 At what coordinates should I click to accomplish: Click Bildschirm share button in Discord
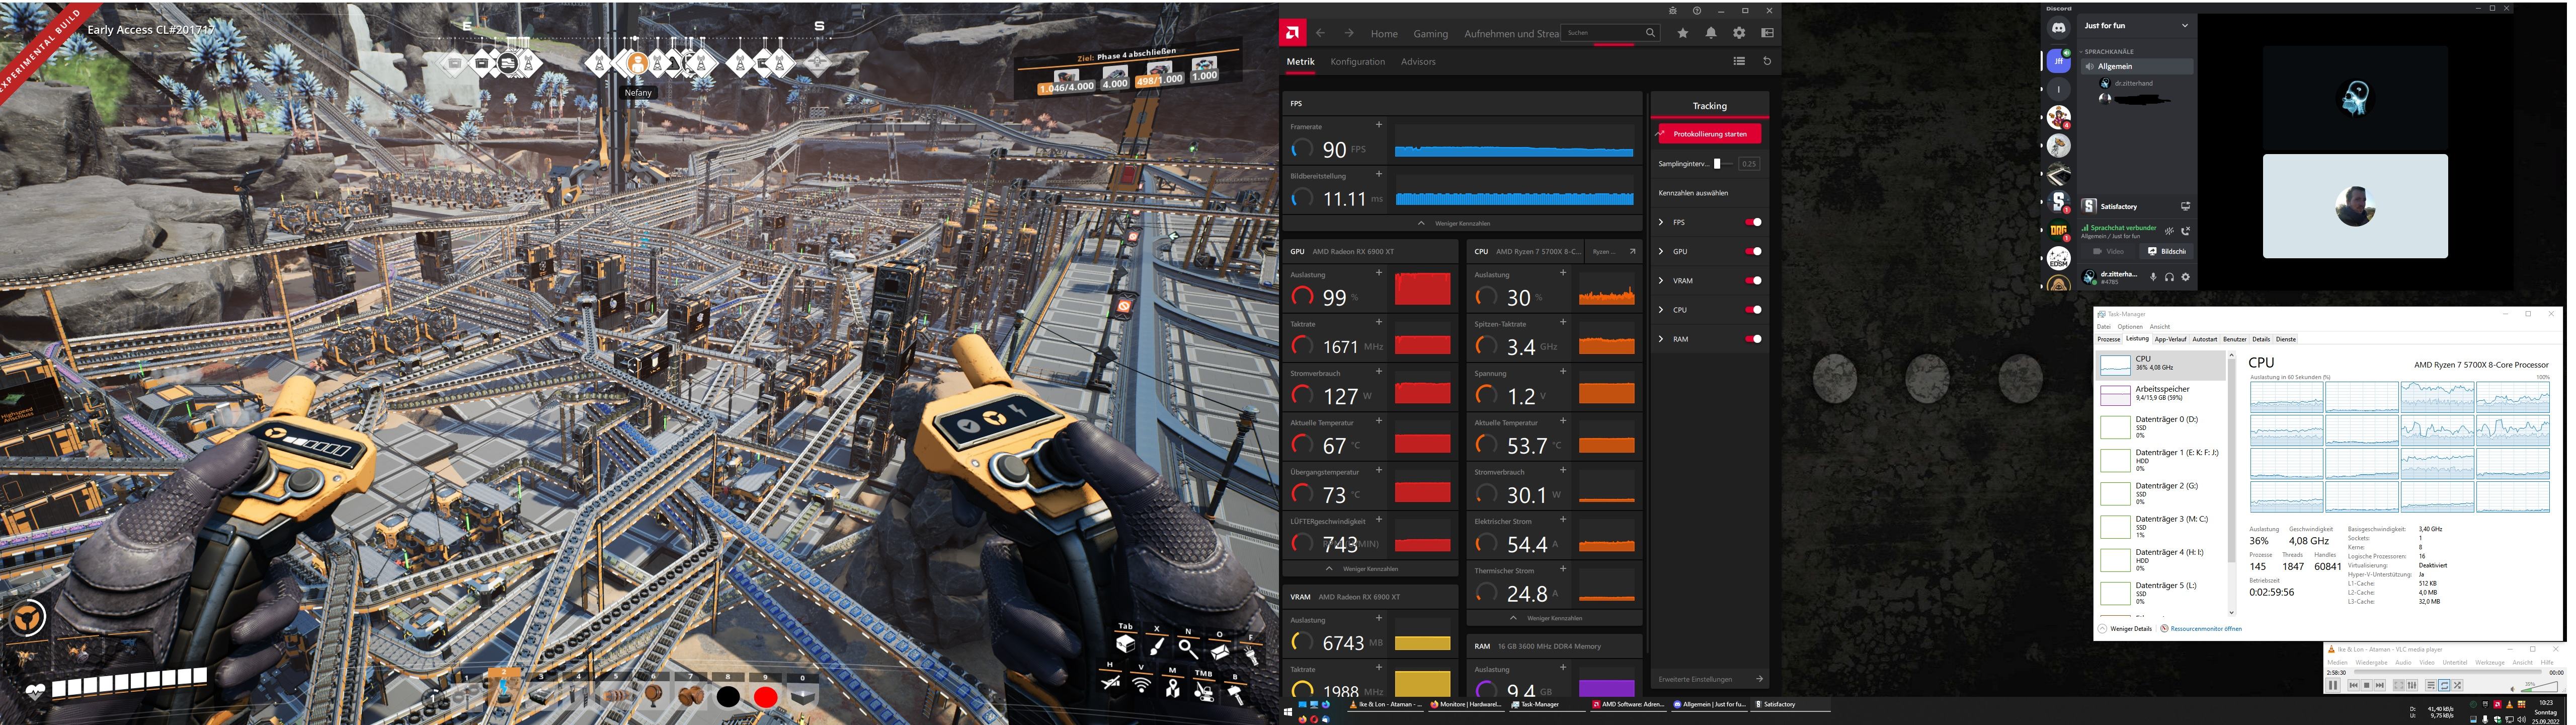(2166, 251)
